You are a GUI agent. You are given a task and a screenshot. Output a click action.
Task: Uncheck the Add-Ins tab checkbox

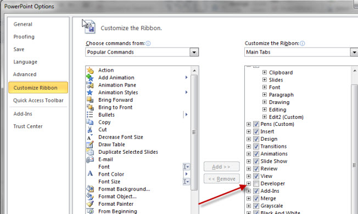point(256,191)
